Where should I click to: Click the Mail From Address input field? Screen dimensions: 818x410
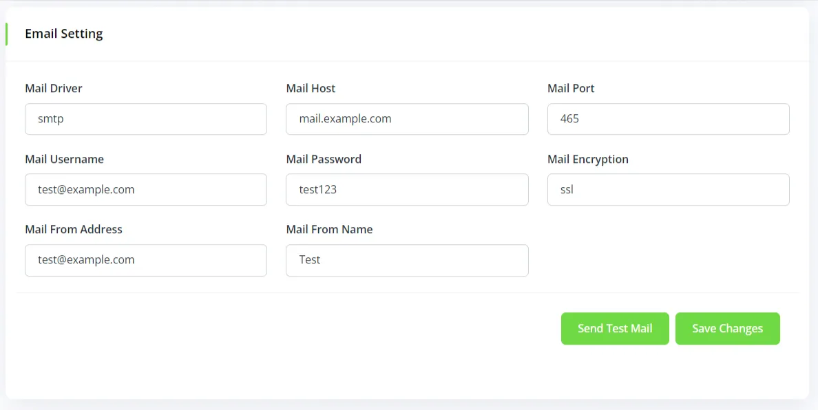coord(145,260)
